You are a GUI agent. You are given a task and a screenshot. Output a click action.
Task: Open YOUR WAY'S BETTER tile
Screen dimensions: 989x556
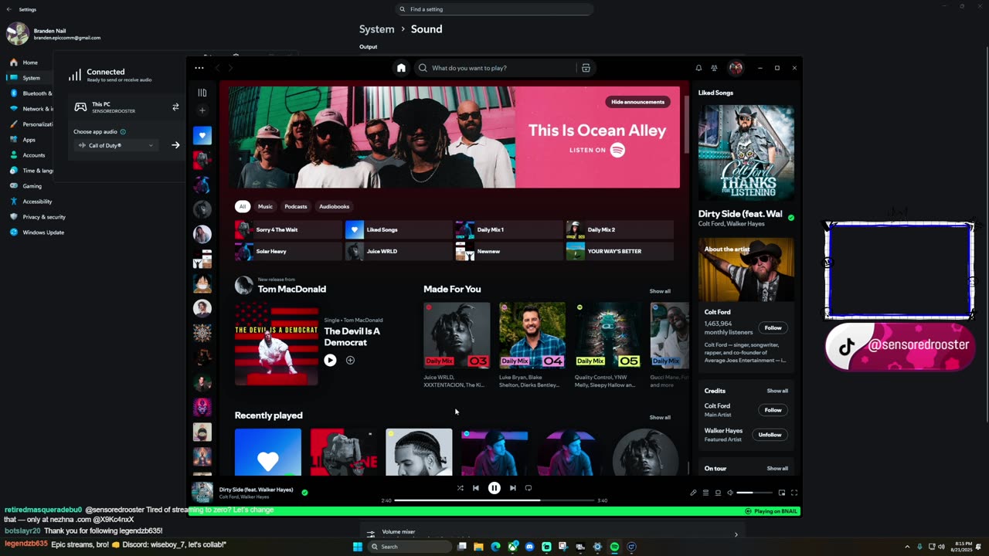click(620, 251)
